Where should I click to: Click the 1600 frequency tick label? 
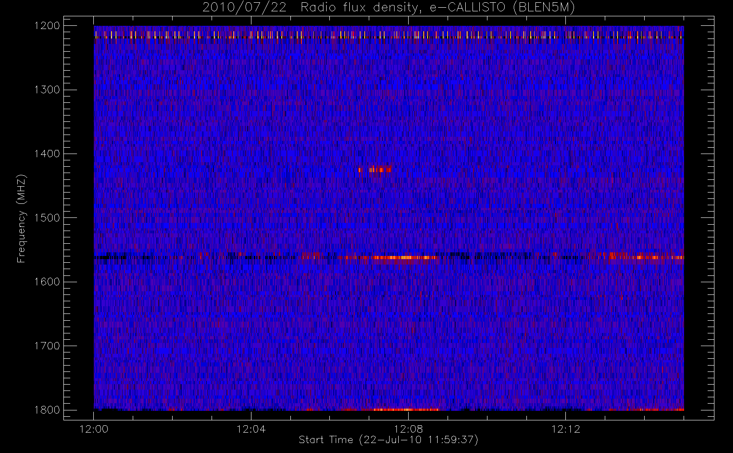click(x=47, y=282)
